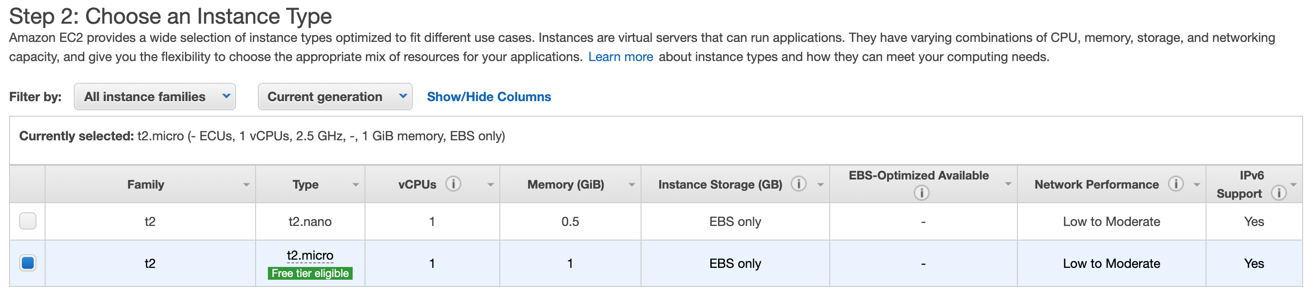Click the Network Performance info icon
Image resolution: width=1304 pixels, height=287 pixels.
pos(1176,184)
